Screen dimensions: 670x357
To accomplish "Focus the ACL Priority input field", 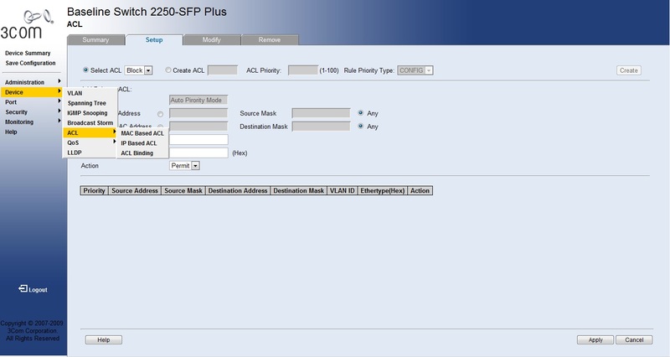I will [x=303, y=70].
